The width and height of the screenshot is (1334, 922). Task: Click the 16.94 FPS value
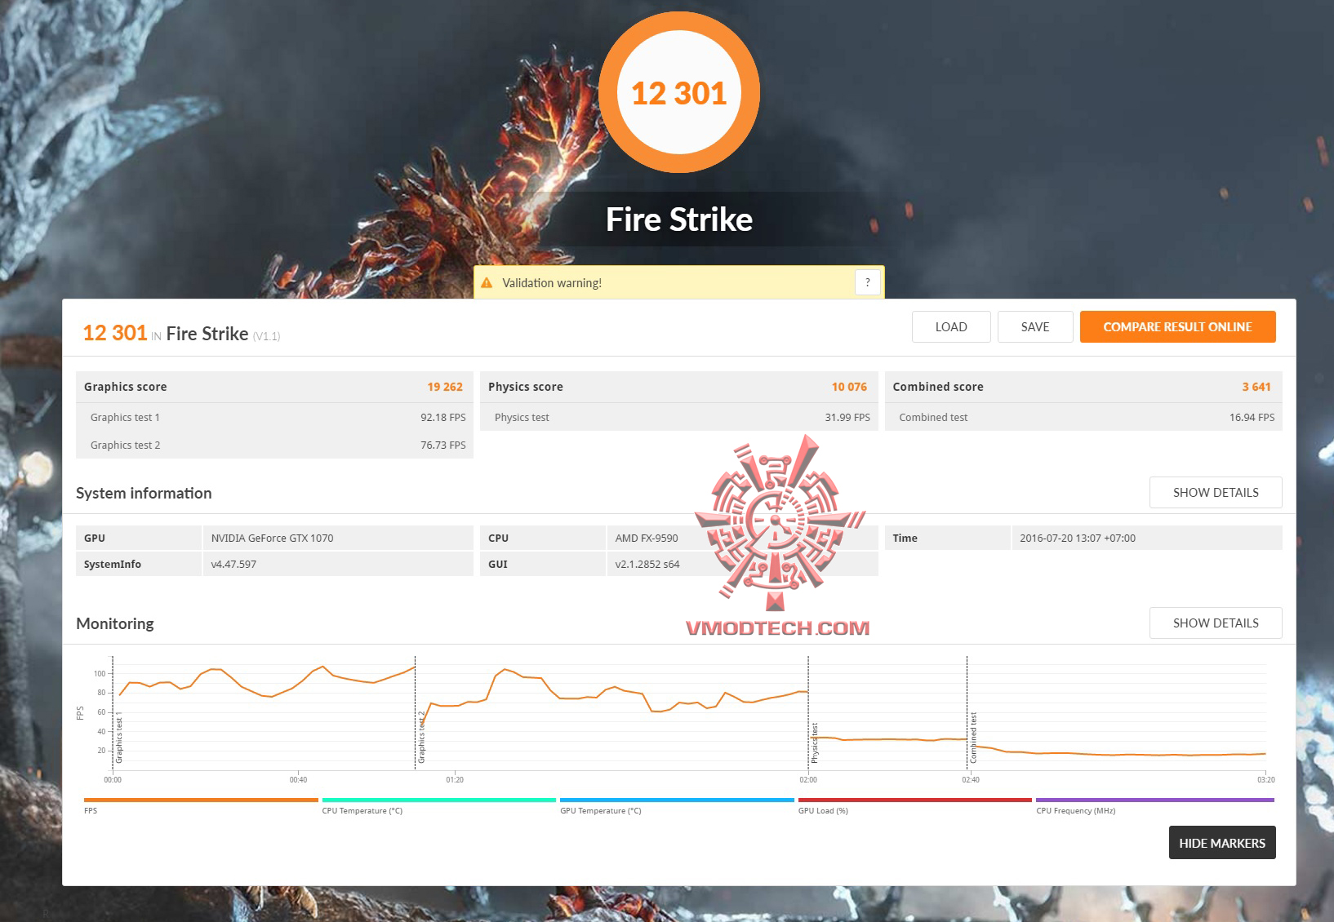[1252, 417]
